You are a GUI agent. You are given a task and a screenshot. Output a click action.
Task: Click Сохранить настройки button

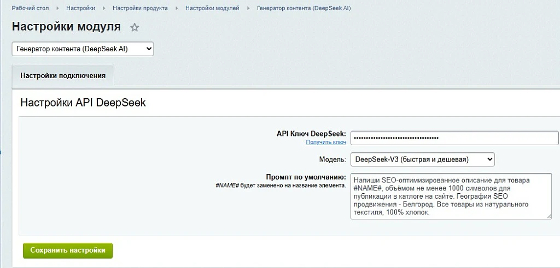(68, 250)
